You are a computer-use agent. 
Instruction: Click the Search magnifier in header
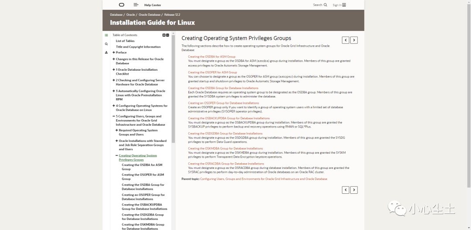click(x=325, y=5)
